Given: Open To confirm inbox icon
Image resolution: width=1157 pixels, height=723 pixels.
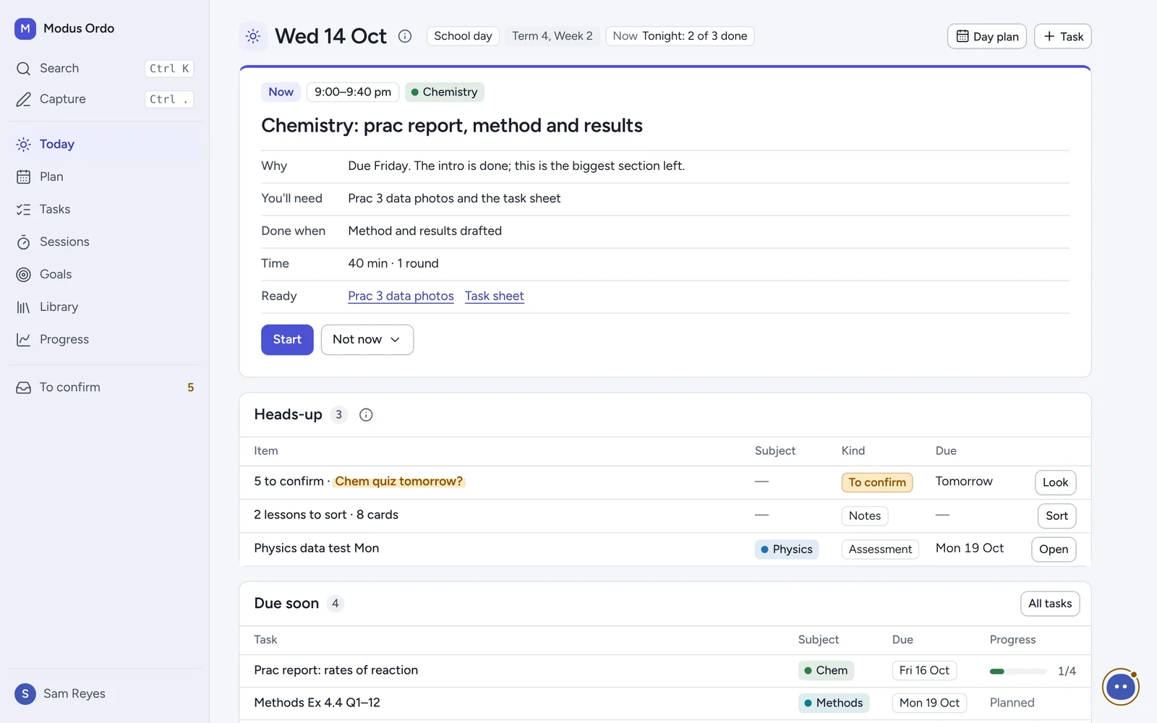Looking at the screenshot, I should pyautogui.click(x=24, y=388).
